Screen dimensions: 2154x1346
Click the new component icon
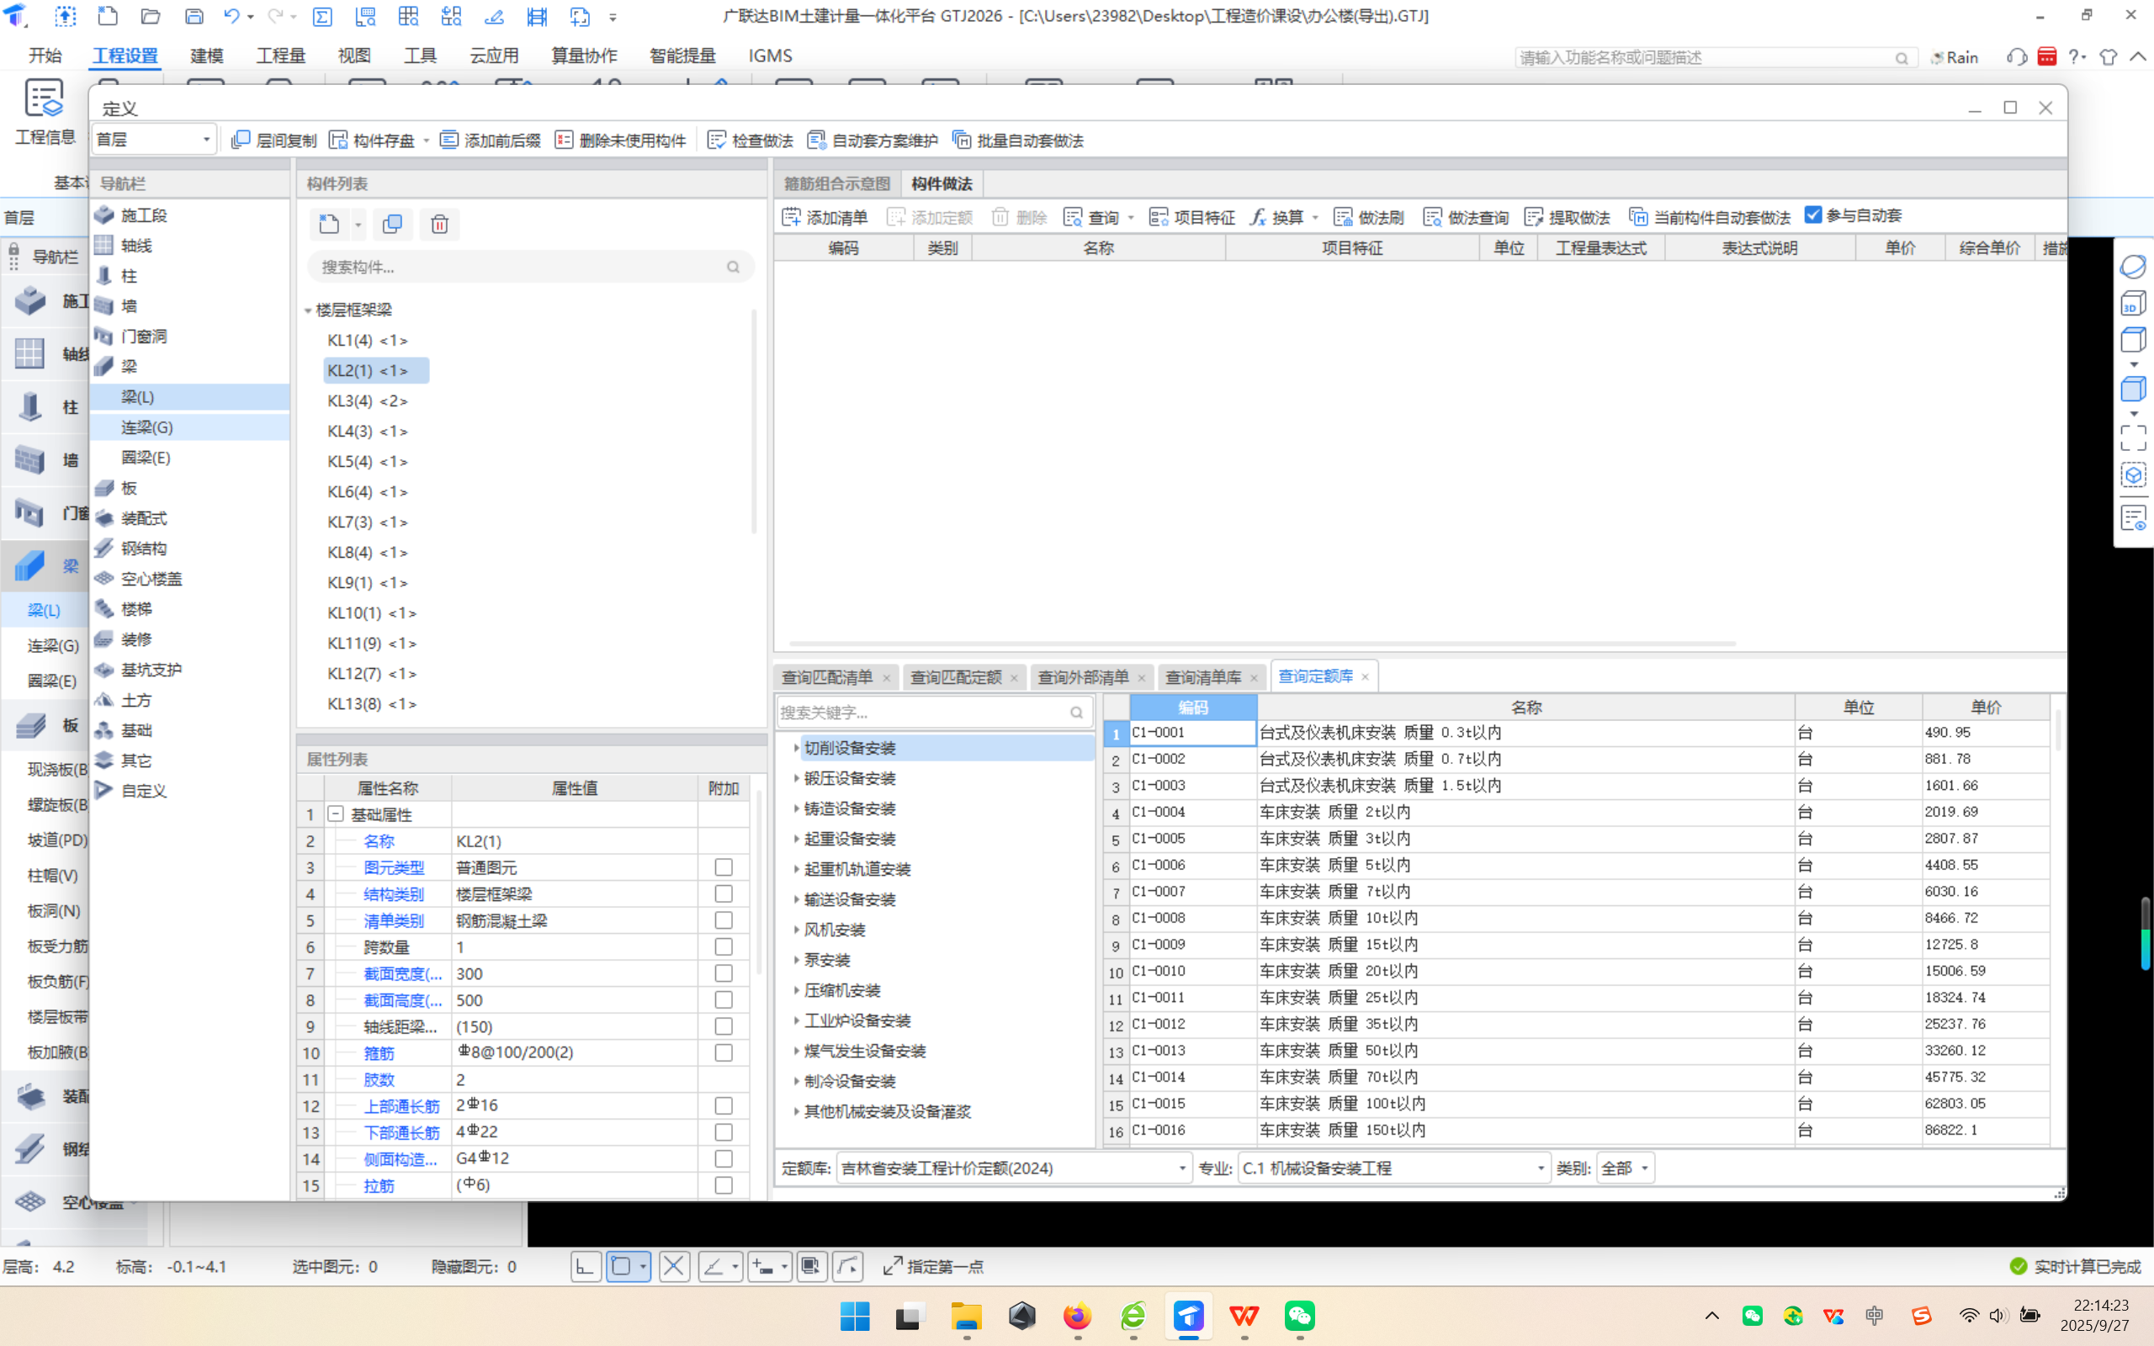click(329, 225)
